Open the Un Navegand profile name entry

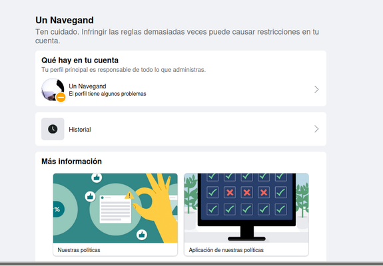tap(87, 86)
